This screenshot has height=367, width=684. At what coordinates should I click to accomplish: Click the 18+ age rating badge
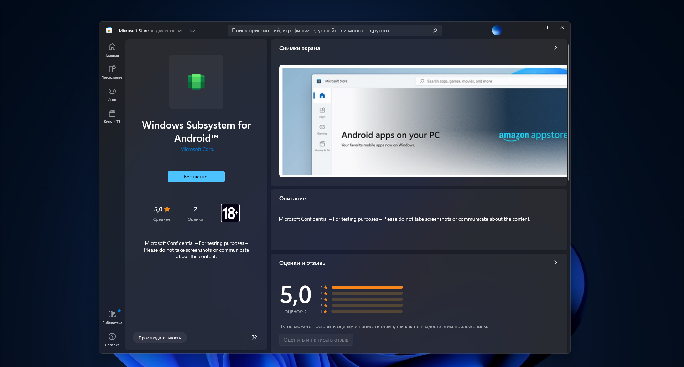230,213
